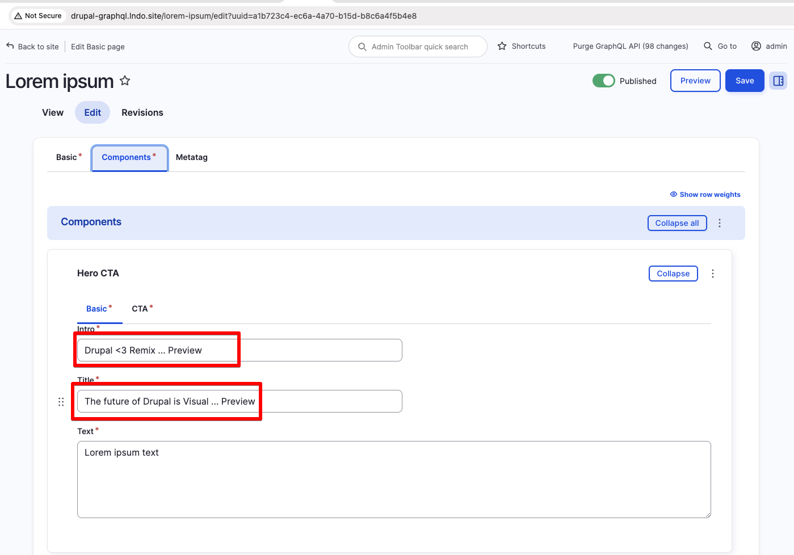Save the Lorem ipsum page
This screenshot has height=555, width=794.
(x=745, y=81)
